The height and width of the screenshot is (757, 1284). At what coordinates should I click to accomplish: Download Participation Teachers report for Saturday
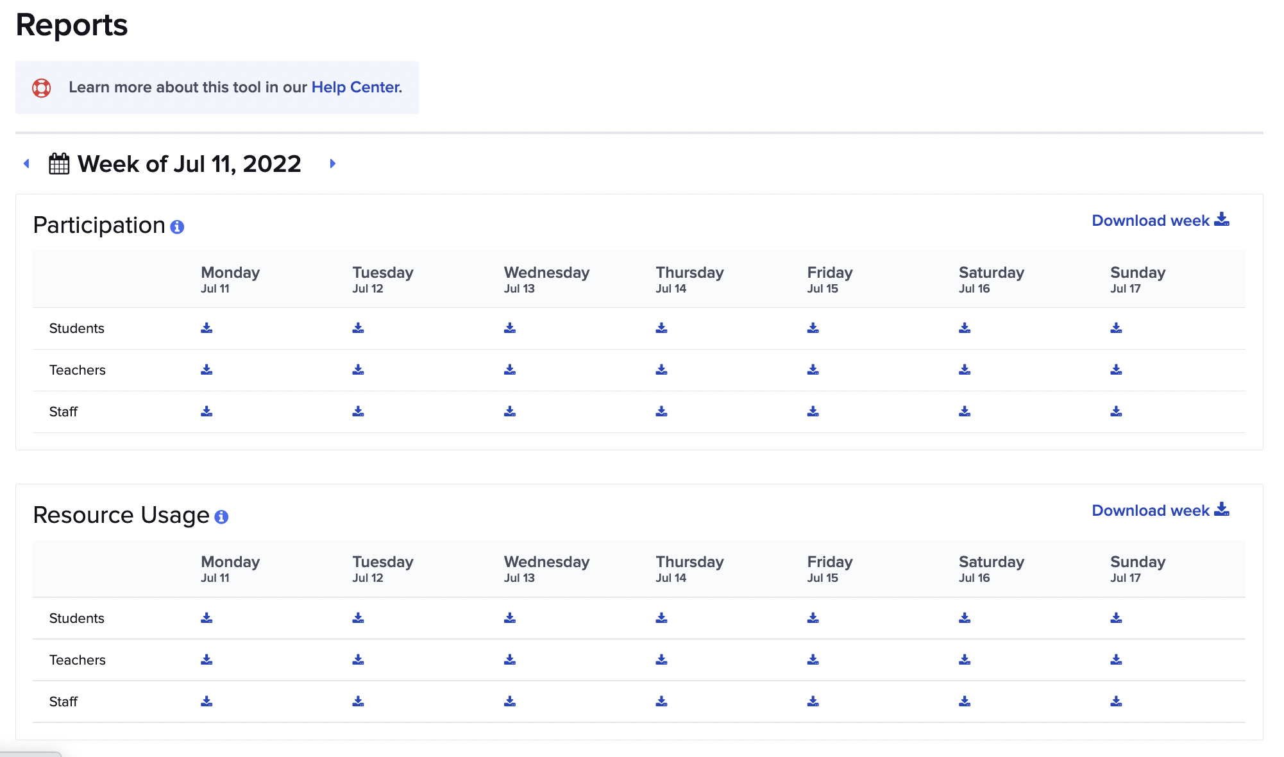965,370
